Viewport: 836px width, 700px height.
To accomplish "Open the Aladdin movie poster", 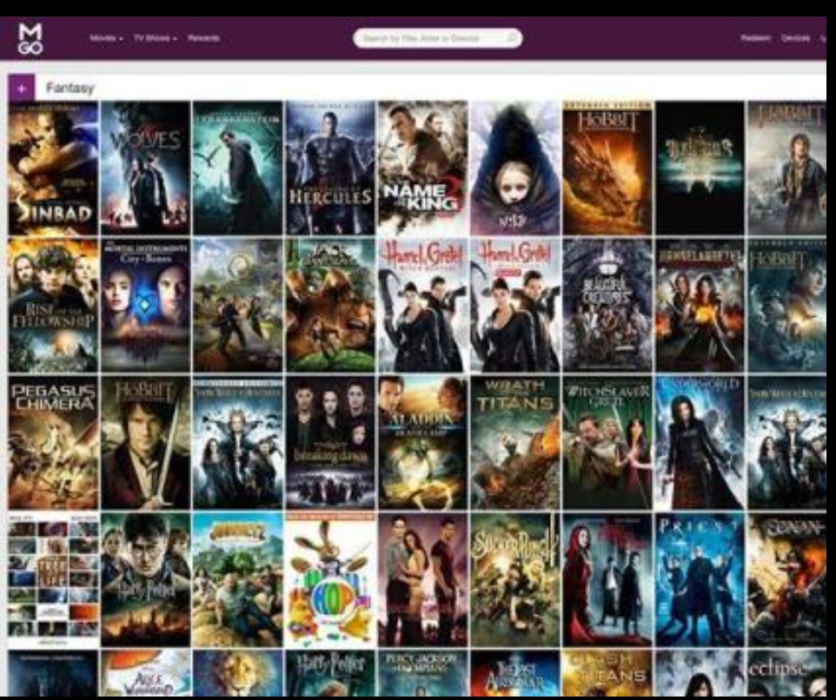I will point(423,443).
